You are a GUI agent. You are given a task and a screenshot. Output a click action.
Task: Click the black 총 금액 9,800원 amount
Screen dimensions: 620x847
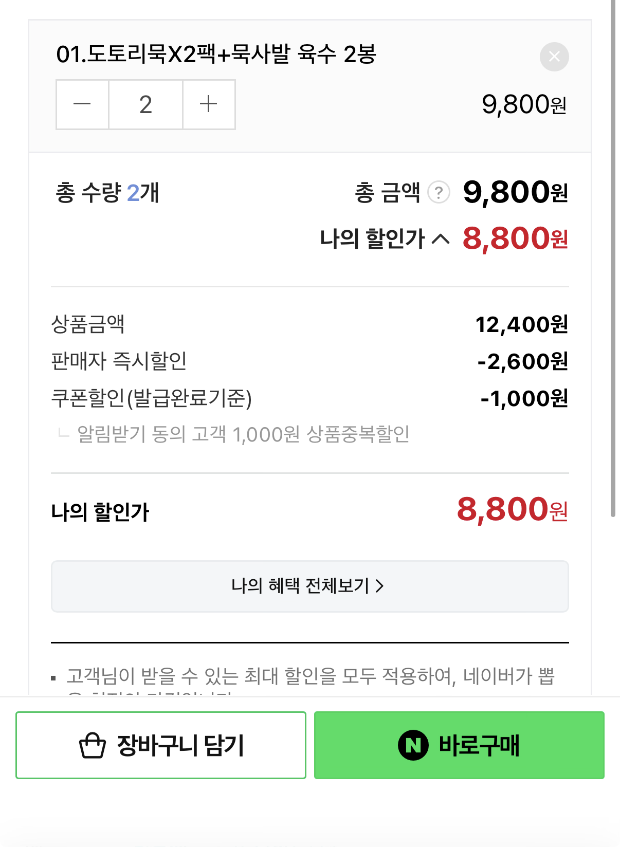[x=515, y=192]
